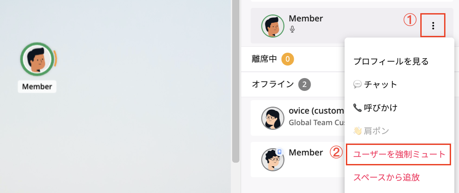459x193 pixels.
Task: Click the microphone icon beside Member's name
Action: pyautogui.click(x=292, y=29)
